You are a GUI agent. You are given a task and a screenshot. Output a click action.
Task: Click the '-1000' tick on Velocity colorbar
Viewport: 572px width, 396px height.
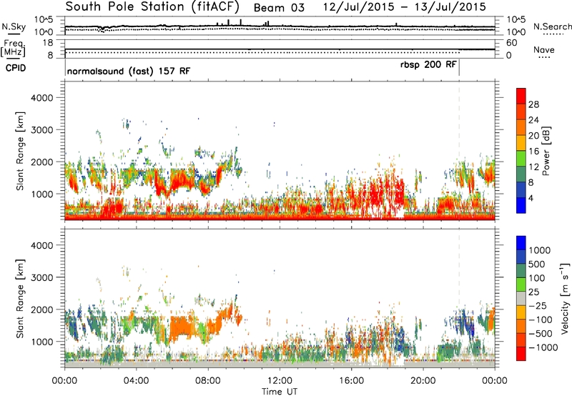(x=543, y=347)
